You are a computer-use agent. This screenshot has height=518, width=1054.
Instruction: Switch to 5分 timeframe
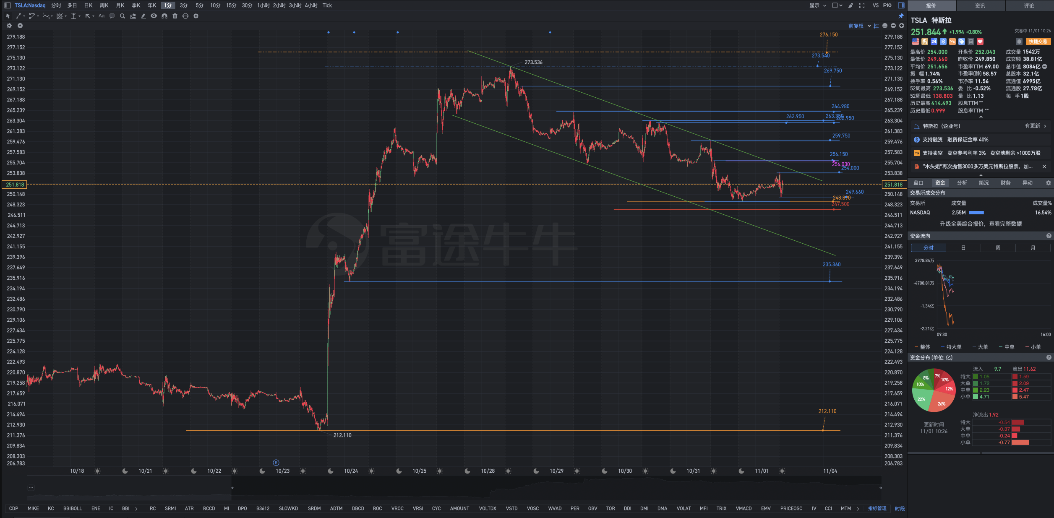click(x=199, y=5)
